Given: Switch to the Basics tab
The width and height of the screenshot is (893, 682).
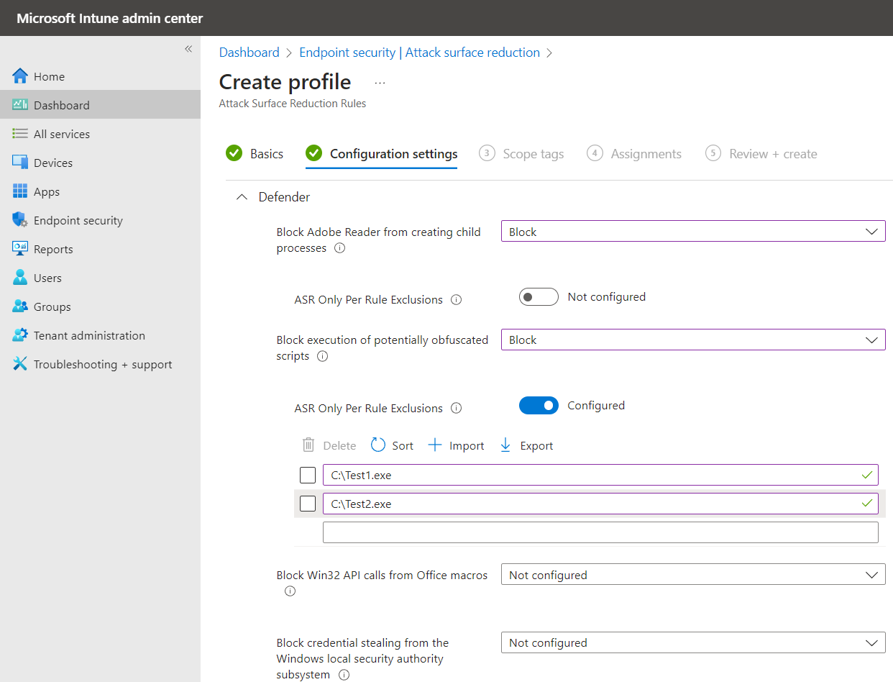Looking at the screenshot, I should [x=255, y=154].
